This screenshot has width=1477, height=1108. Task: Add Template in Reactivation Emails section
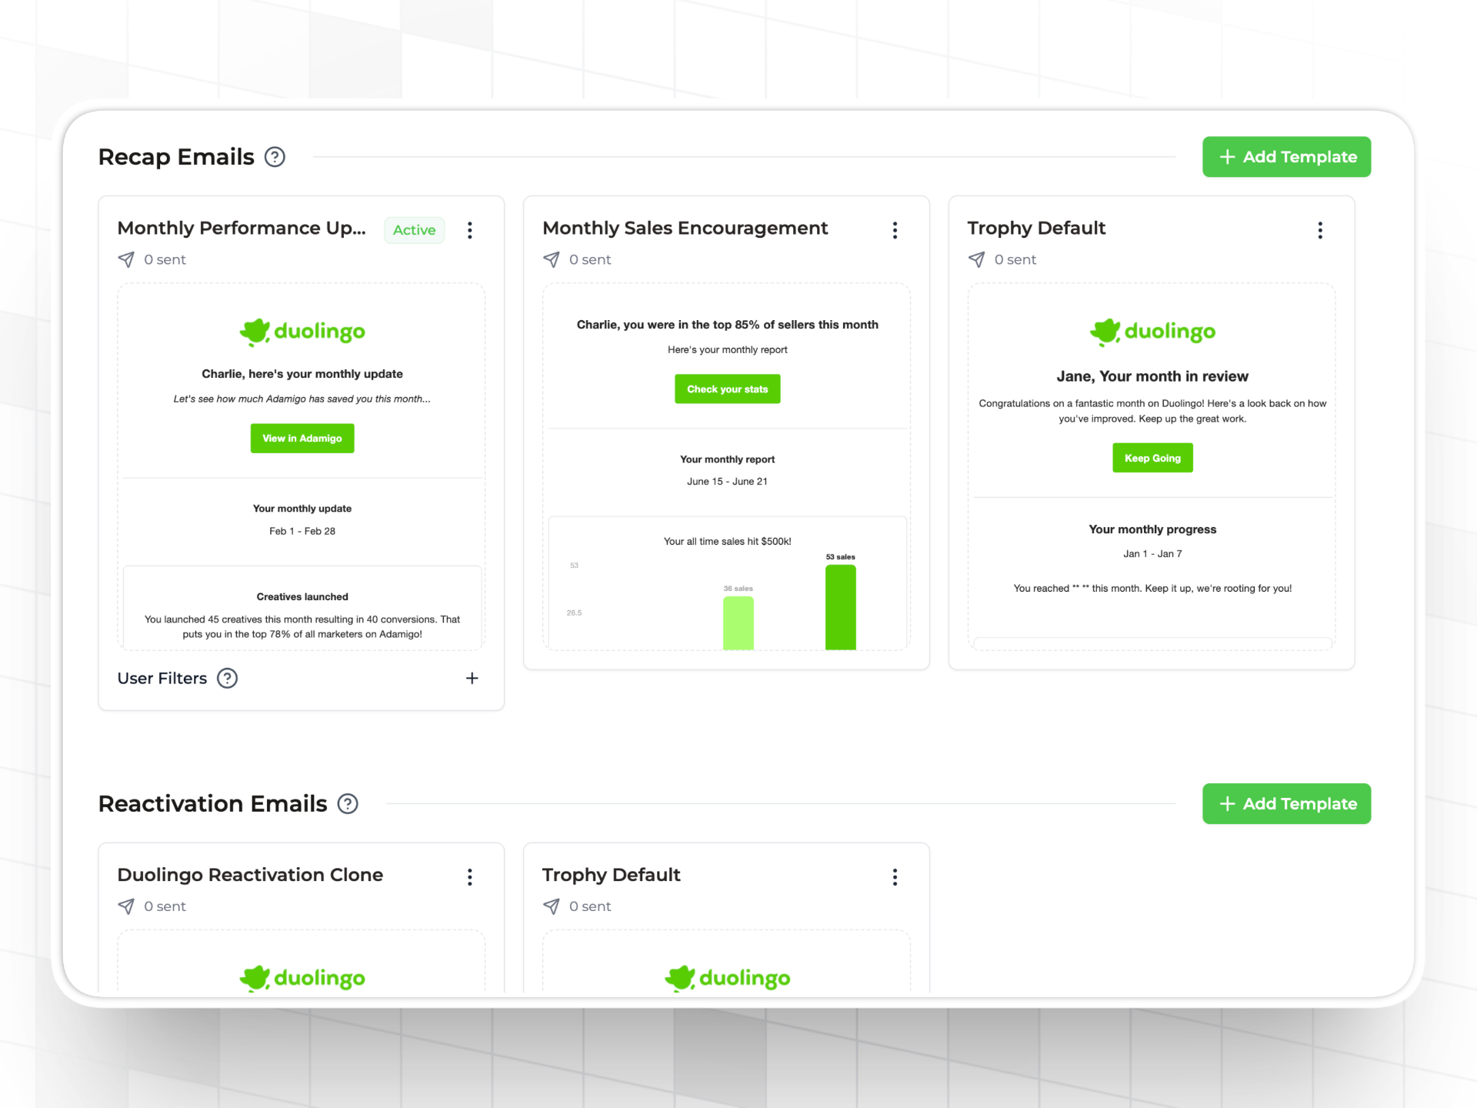coord(1286,804)
